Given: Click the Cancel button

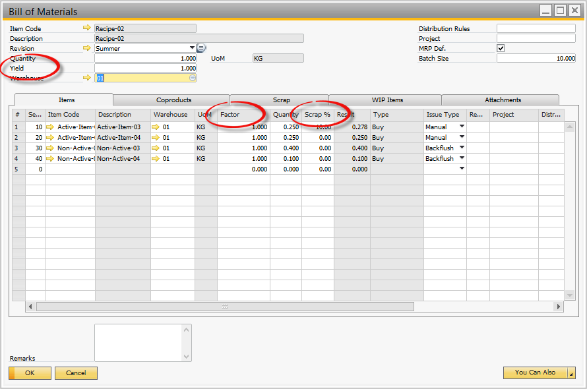Looking at the screenshot, I should pyautogui.click(x=76, y=373).
